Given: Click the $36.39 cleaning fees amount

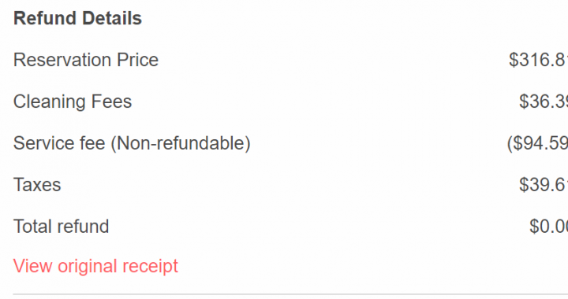Looking at the screenshot, I should 544,102.
